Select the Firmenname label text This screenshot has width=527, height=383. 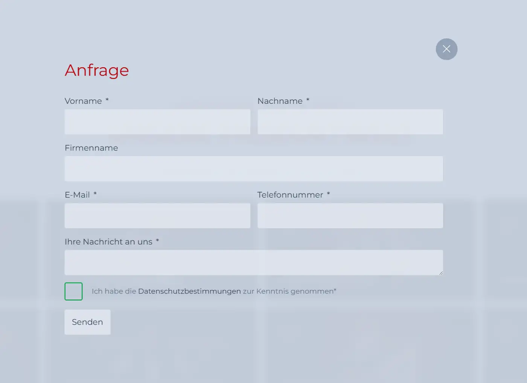pyautogui.click(x=91, y=148)
